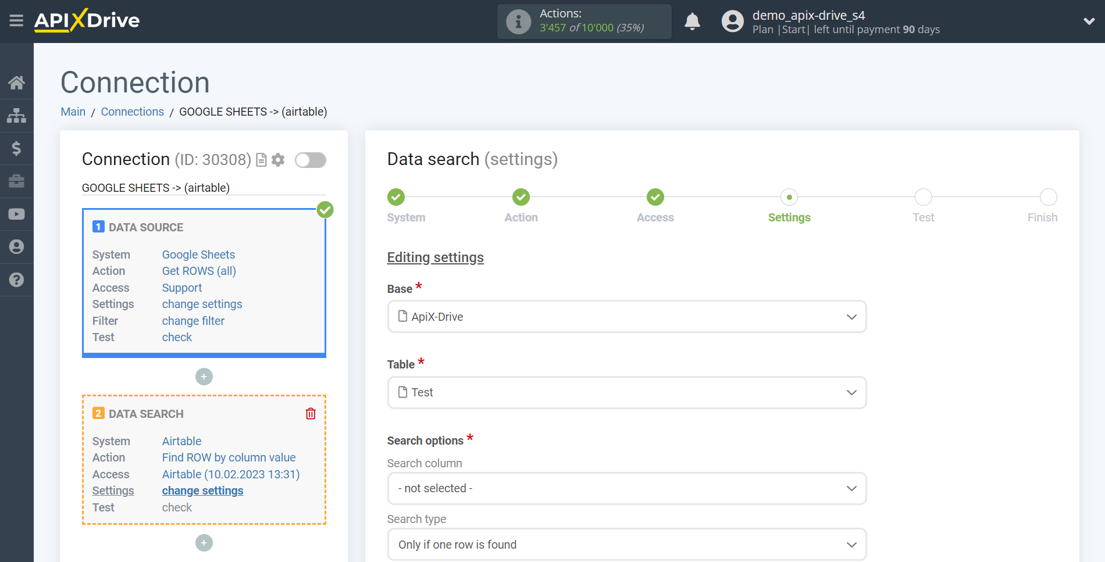The height and width of the screenshot is (562, 1105).
Task: Add block after Data Source
Action: [204, 377]
